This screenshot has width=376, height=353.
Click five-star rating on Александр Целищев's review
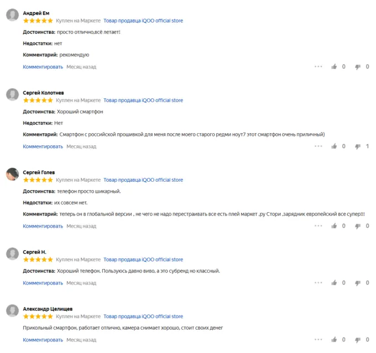point(38,317)
